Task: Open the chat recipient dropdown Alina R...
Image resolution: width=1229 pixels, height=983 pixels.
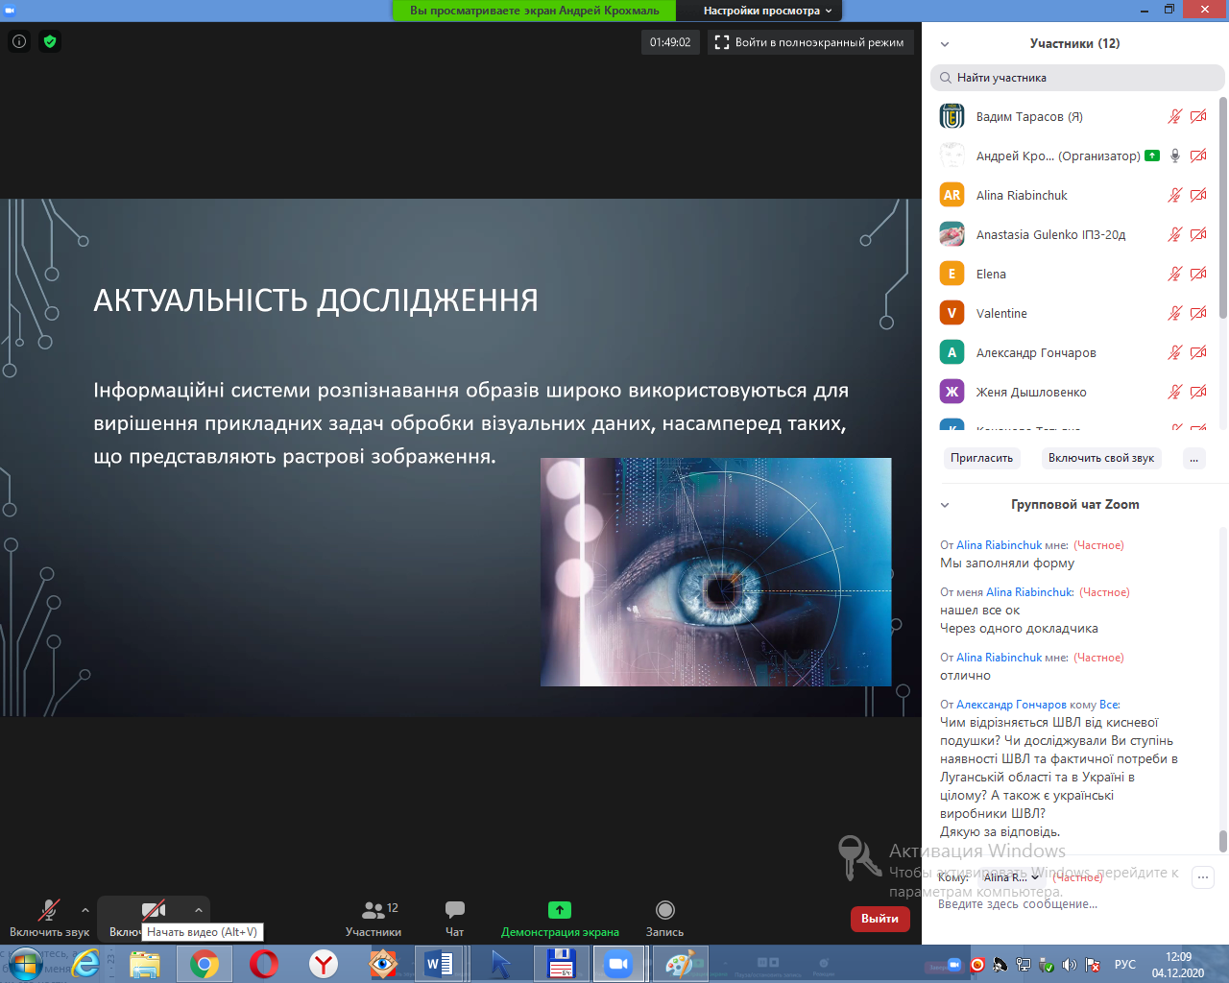Action: [1010, 876]
